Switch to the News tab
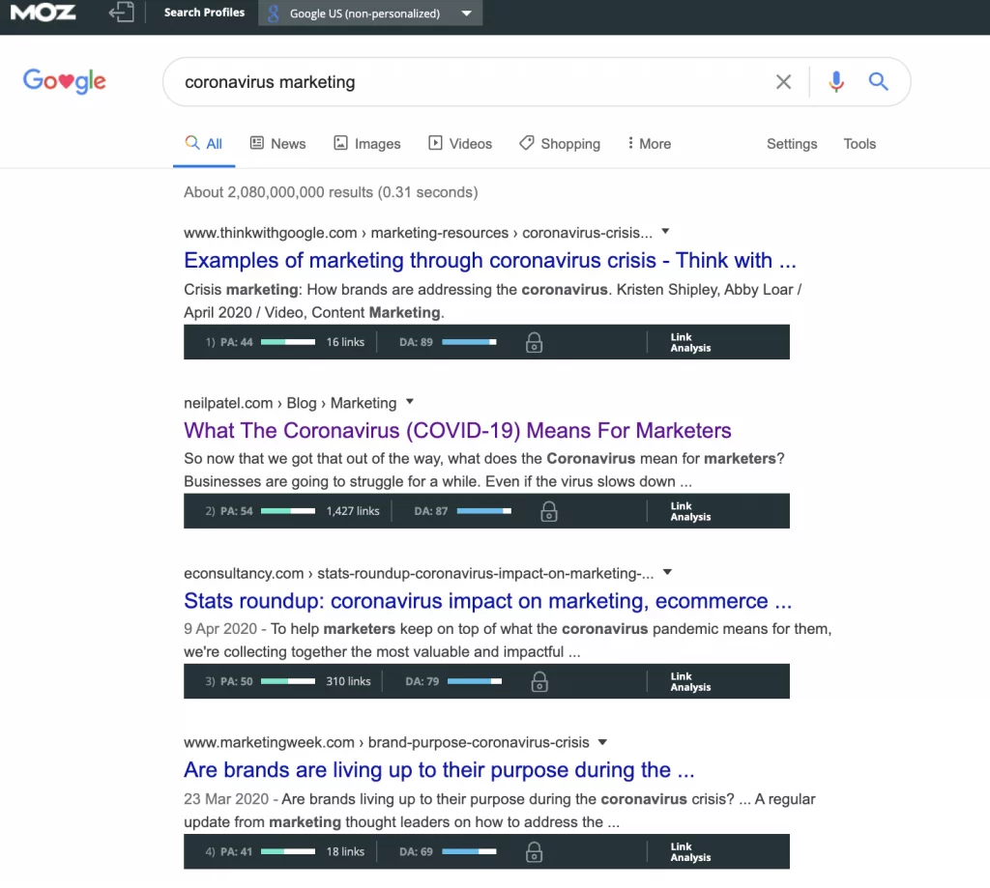Screen dimensions: 990x888 [277, 144]
